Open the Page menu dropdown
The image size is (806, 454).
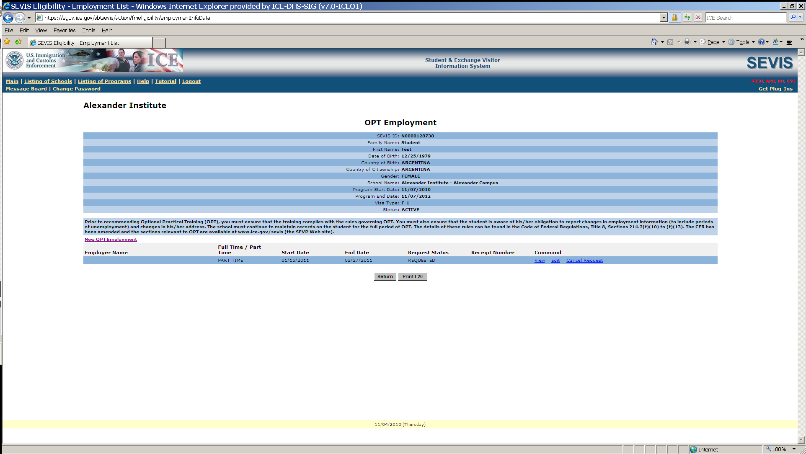713,42
